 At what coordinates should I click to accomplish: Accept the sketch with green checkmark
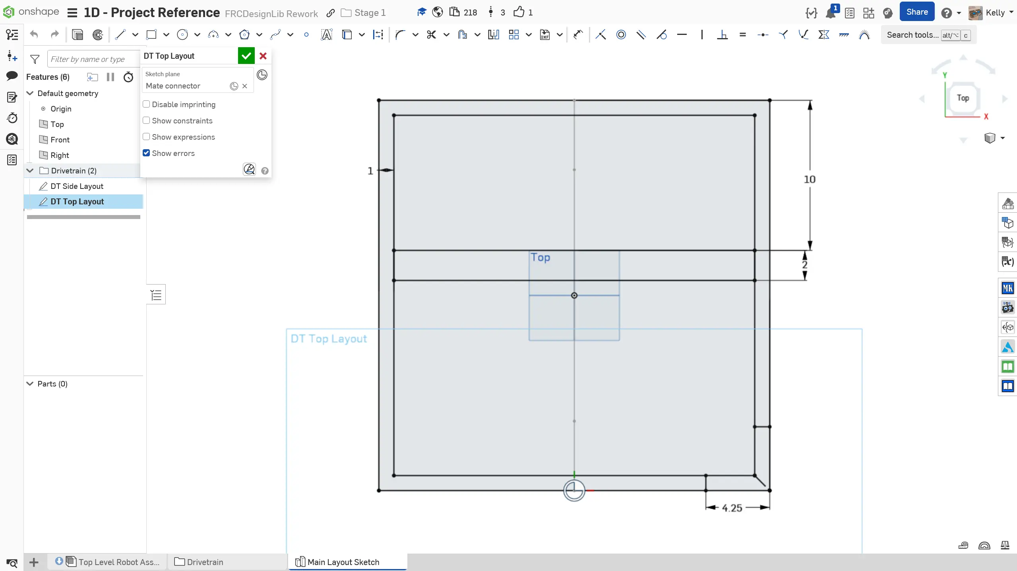246,56
